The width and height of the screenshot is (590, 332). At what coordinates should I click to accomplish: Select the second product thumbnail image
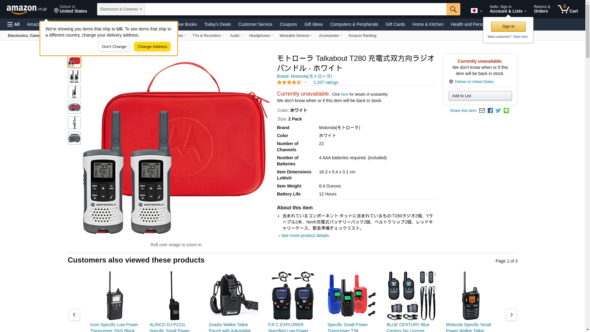tap(74, 77)
